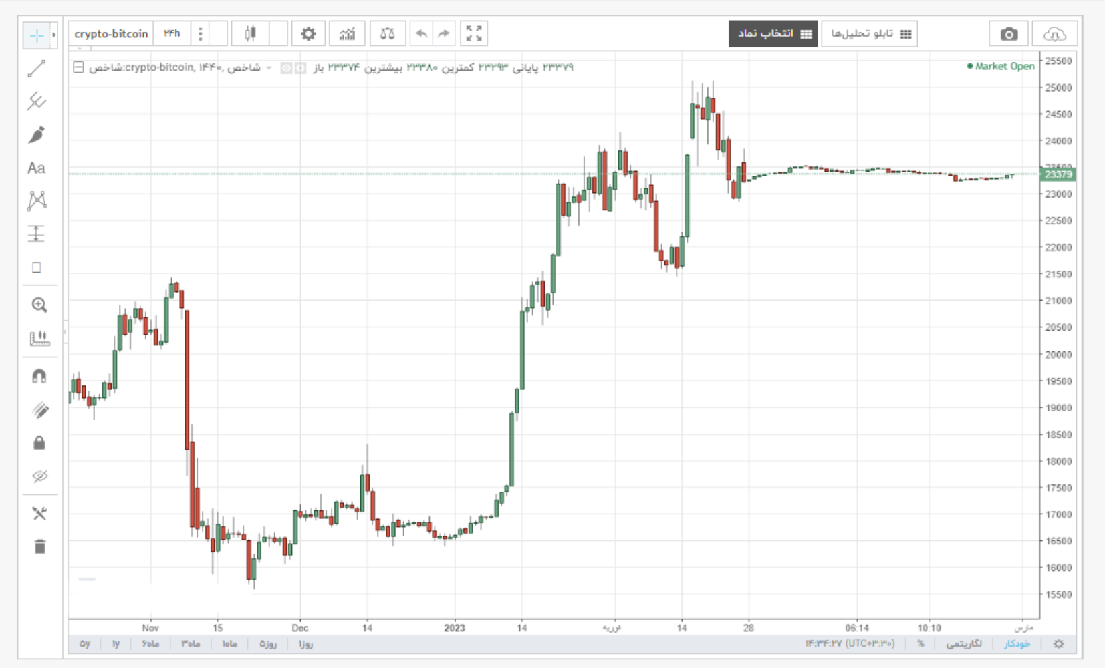Activate the zoom in magnifier tool

(39, 305)
